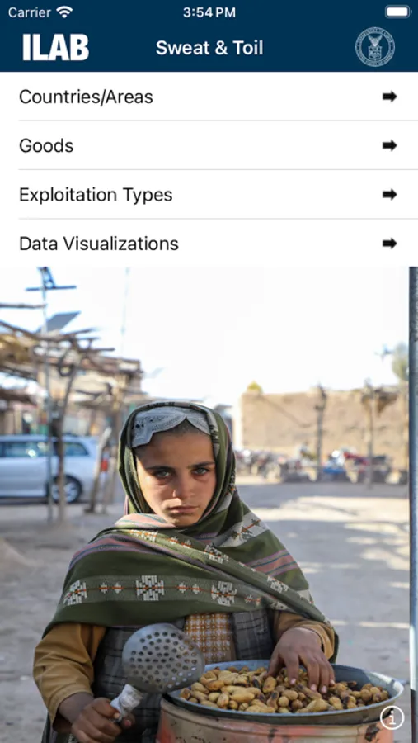
Task: Tap the Sweat & Toil title
Action: point(209,48)
